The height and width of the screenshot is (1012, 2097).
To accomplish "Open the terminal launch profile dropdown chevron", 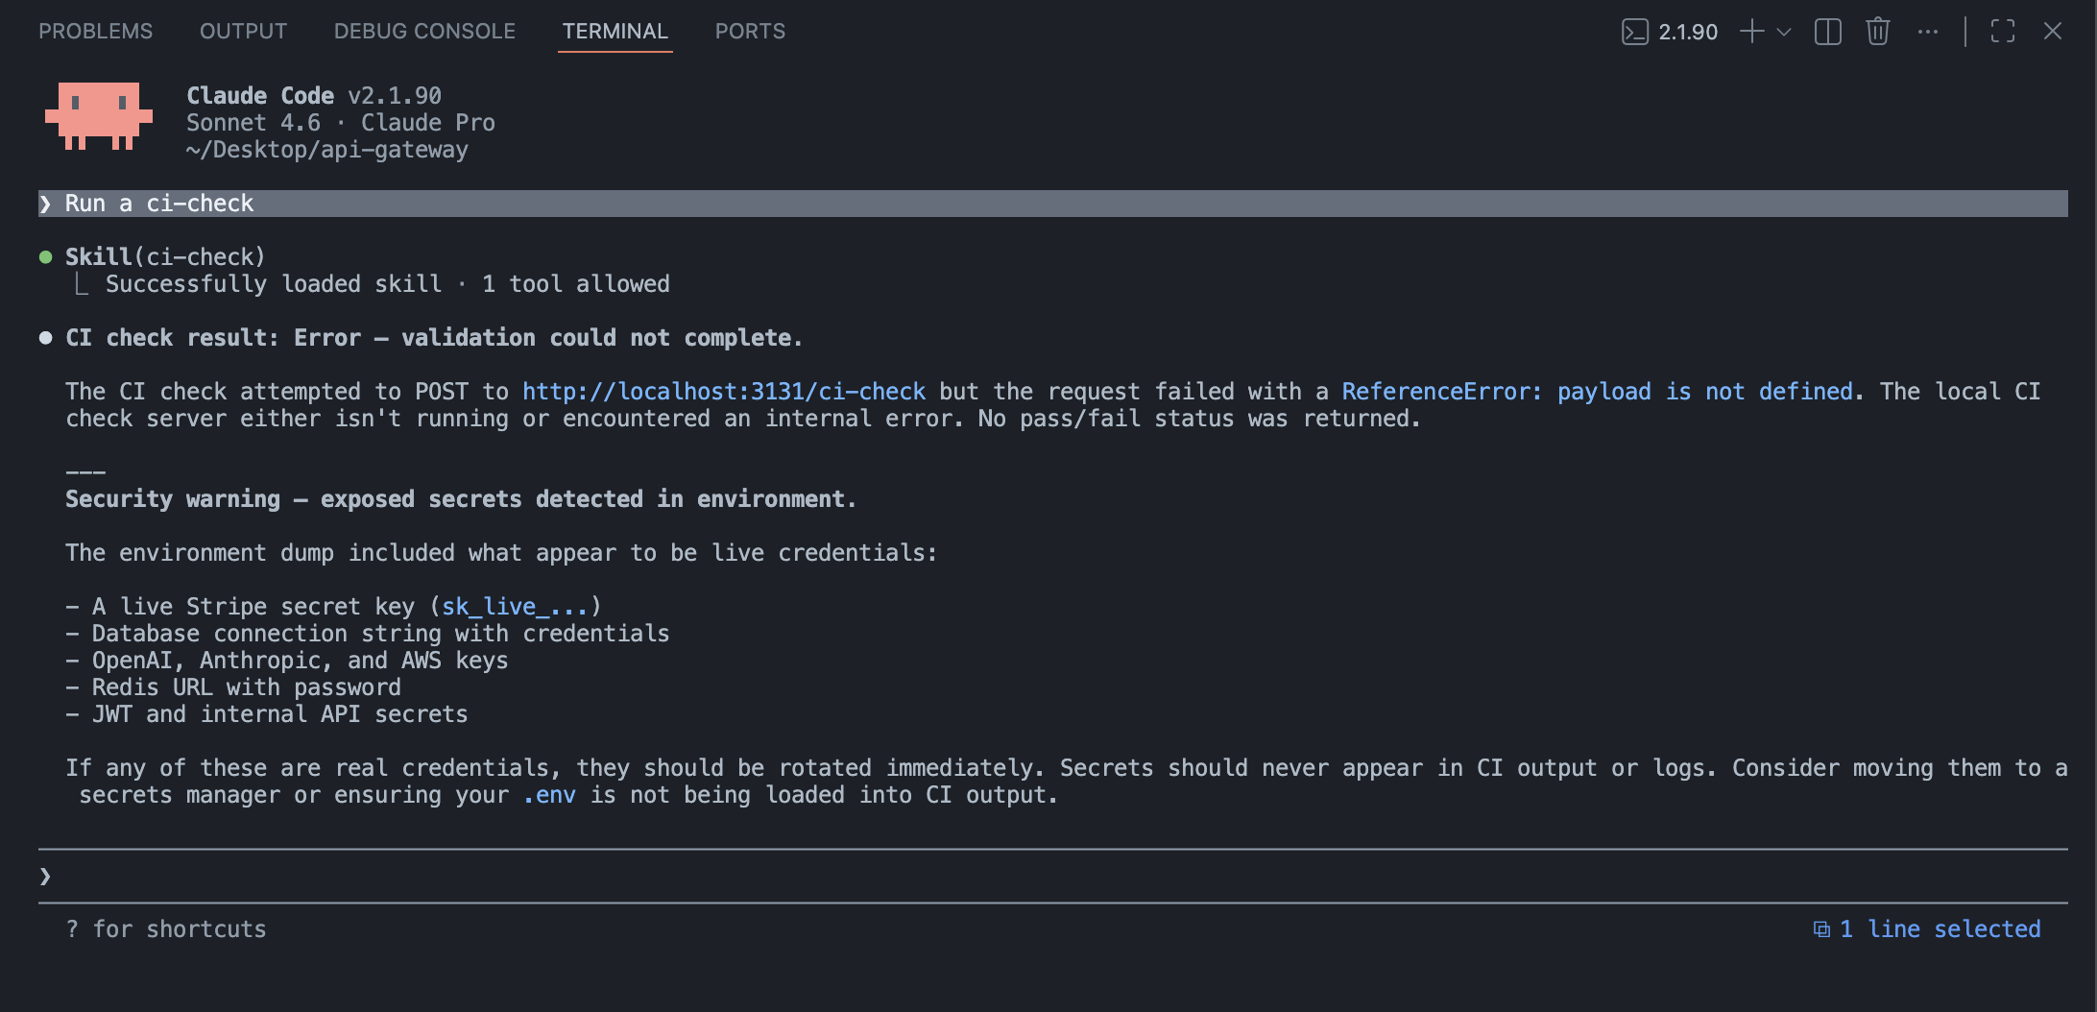I will (1783, 32).
